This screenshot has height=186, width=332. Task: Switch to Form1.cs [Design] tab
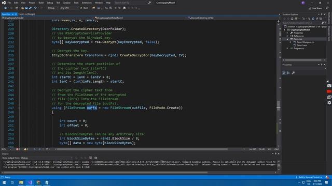(26, 14)
